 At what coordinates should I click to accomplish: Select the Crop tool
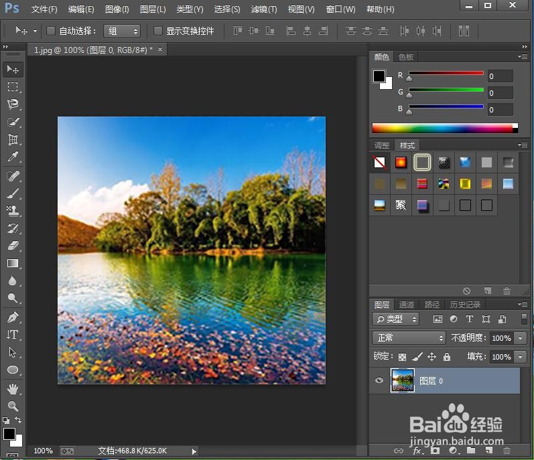point(13,139)
